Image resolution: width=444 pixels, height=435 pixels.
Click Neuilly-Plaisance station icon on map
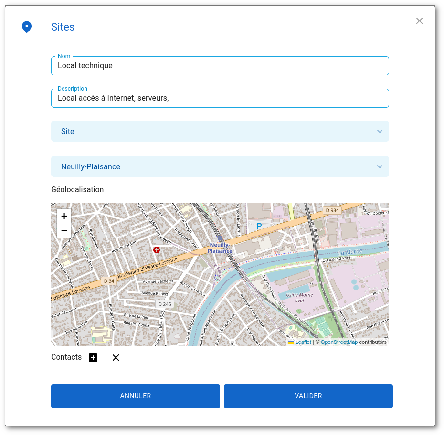click(220, 238)
